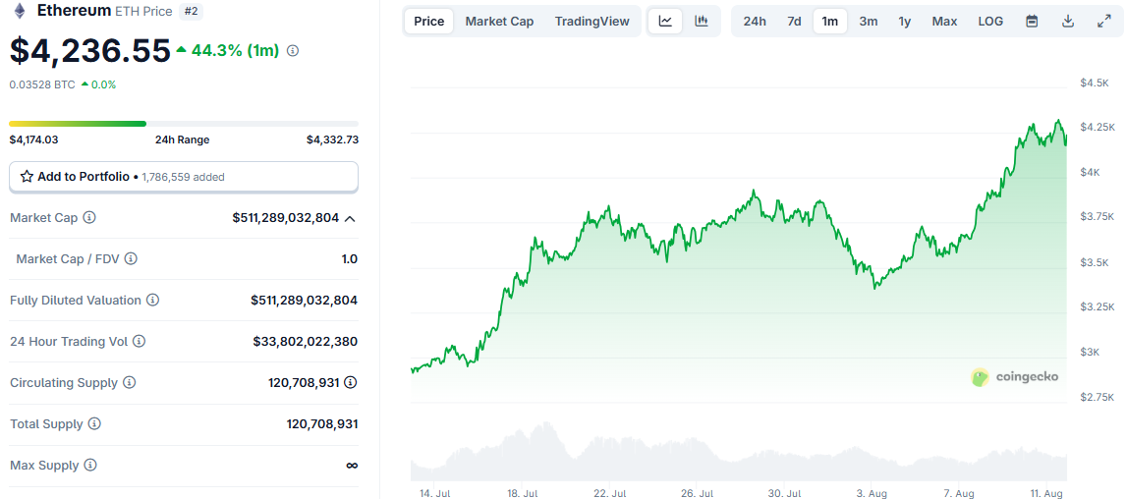Click trading volume value $33,802,022,380
Image resolution: width=1126 pixels, height=499 pixels.
point(306,342)
